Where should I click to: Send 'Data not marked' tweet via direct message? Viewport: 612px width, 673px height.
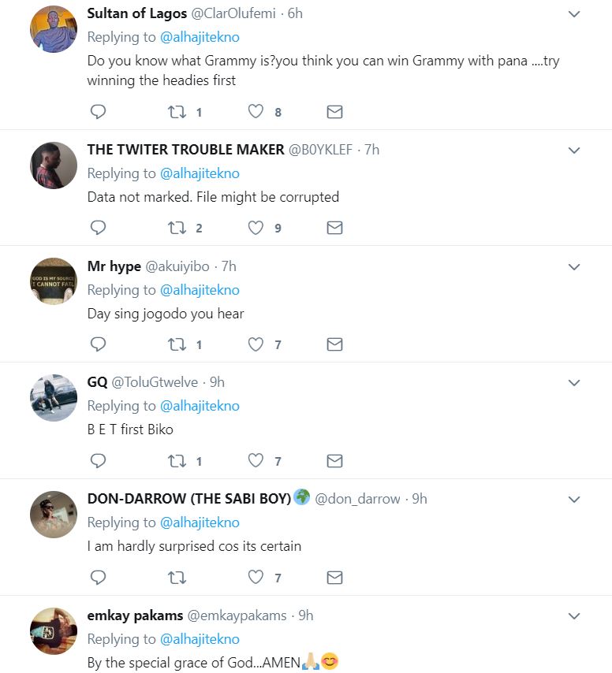point(334,229)
